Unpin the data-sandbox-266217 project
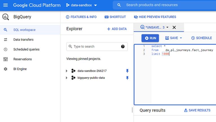Viewport: 216px width, 122px height. coord(127,71)
